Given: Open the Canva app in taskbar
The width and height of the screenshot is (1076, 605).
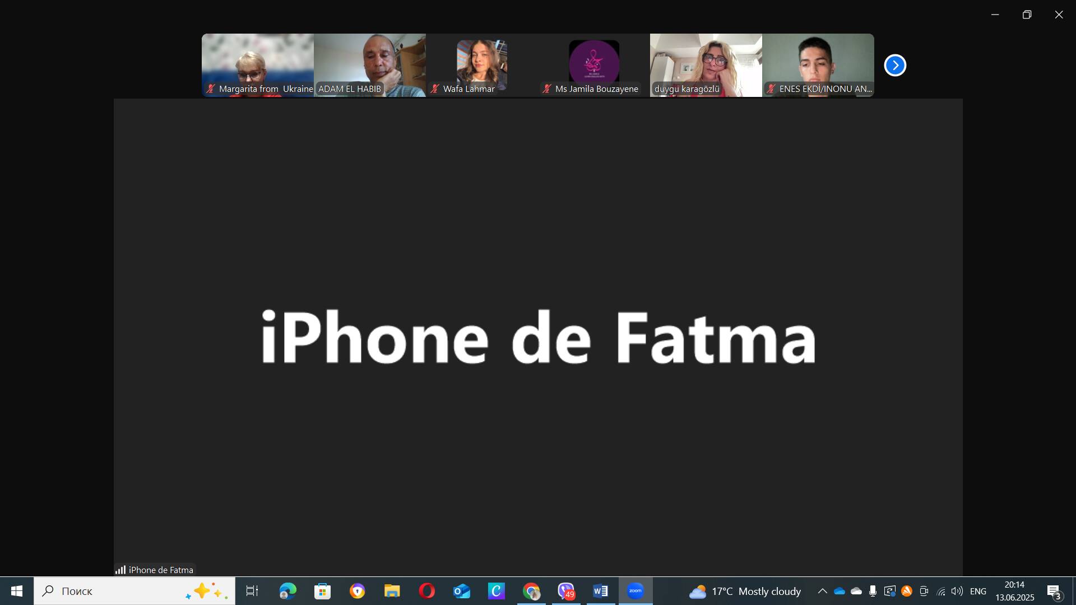Looking at the screenshot, I should pyautogui.click(x=497, y=591).
